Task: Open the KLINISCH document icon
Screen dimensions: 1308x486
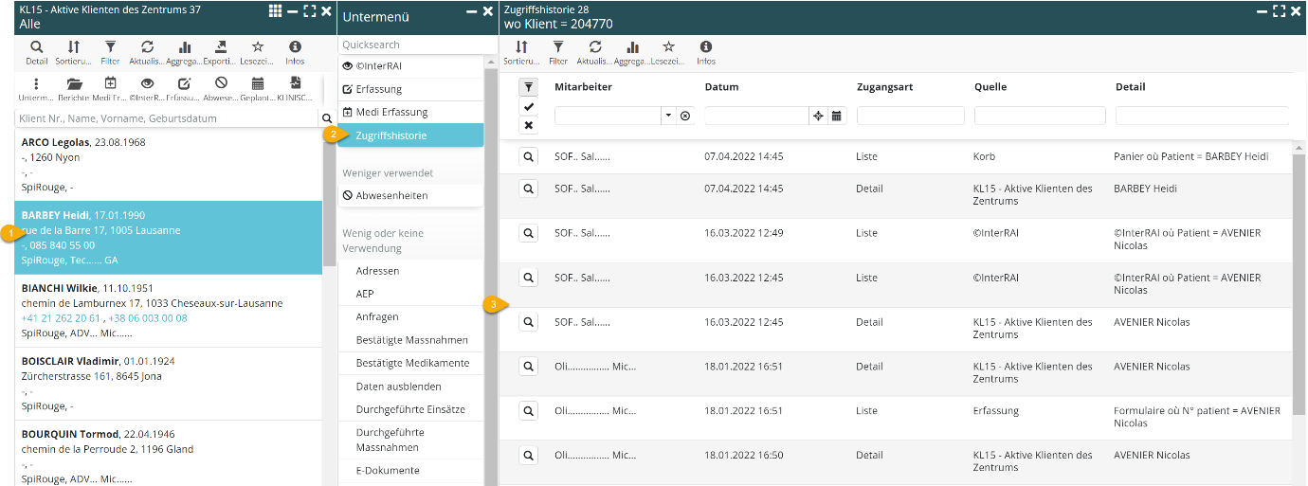Action: (x=295, y=83)
